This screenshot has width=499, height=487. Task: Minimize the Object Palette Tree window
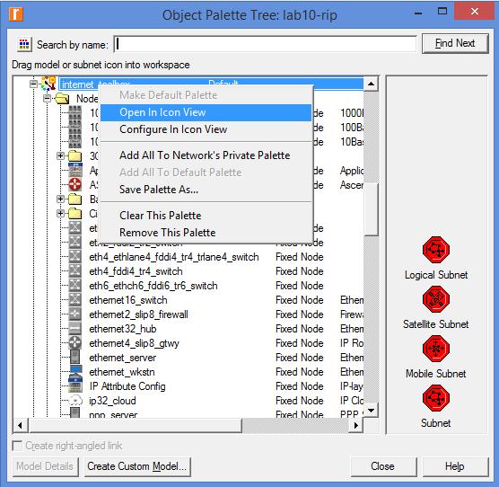(x=418, y=13)
